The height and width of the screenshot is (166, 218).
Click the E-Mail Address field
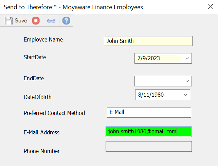[x=149, y=132]
